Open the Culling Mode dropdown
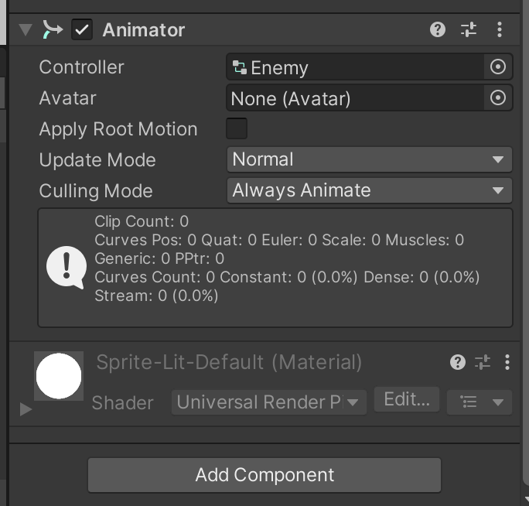529x506 pixels. pyautogui.click(x=369, y=190)
